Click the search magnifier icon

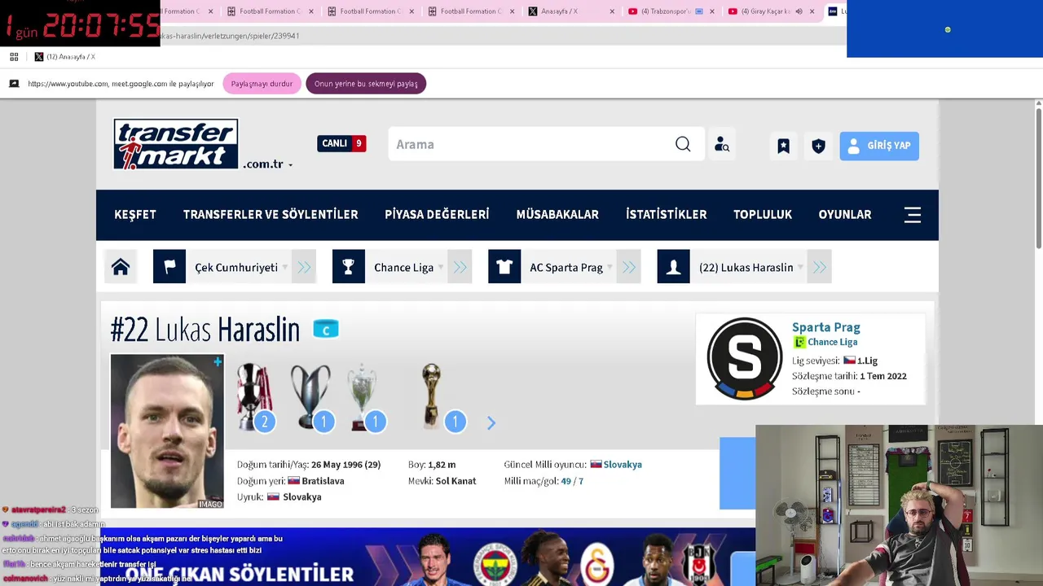pyautogui.click(x=683, y=144)
